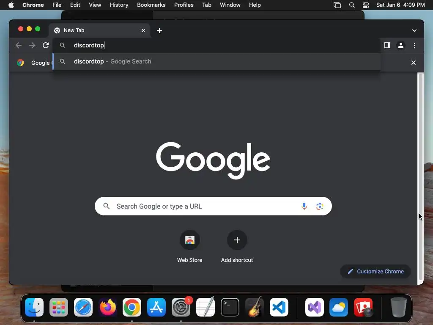Click Chrome icon in the dock
This screenshot has width=433, height=325.
coord(132,307)
